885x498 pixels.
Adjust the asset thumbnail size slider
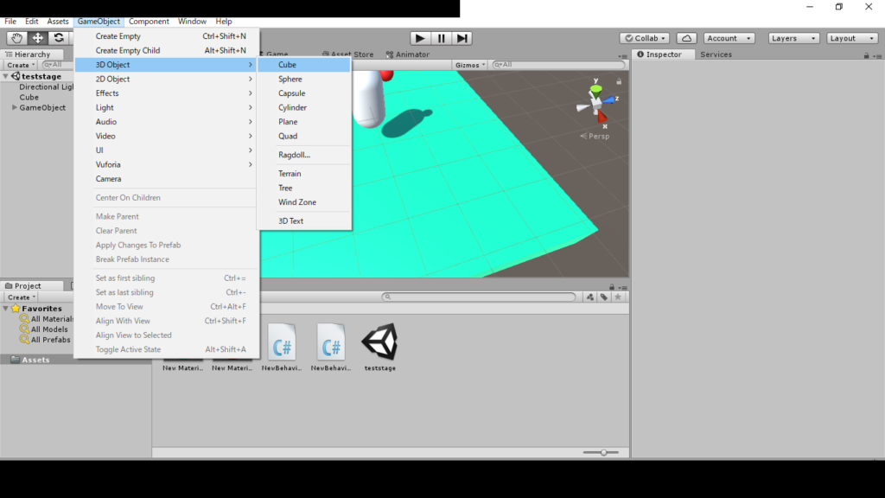pyautogui.click(x=603, y=452)
